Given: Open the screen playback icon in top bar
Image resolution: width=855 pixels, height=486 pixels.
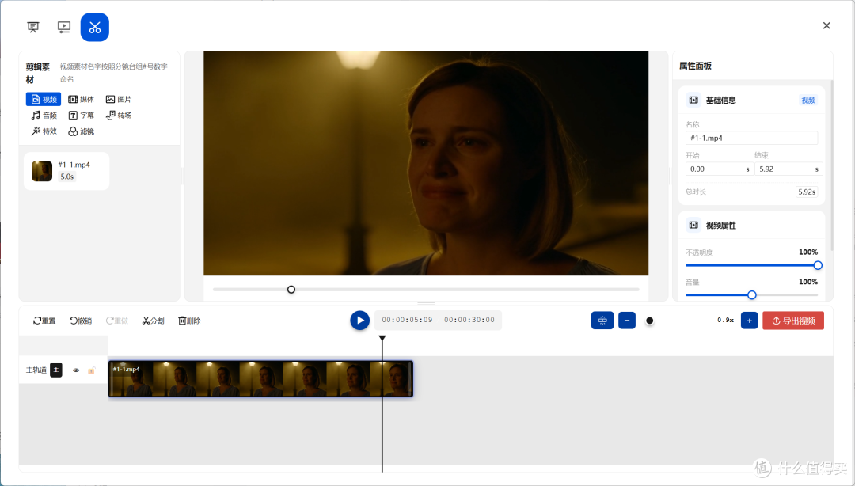Looking at the screenshot, I should 64,27.
